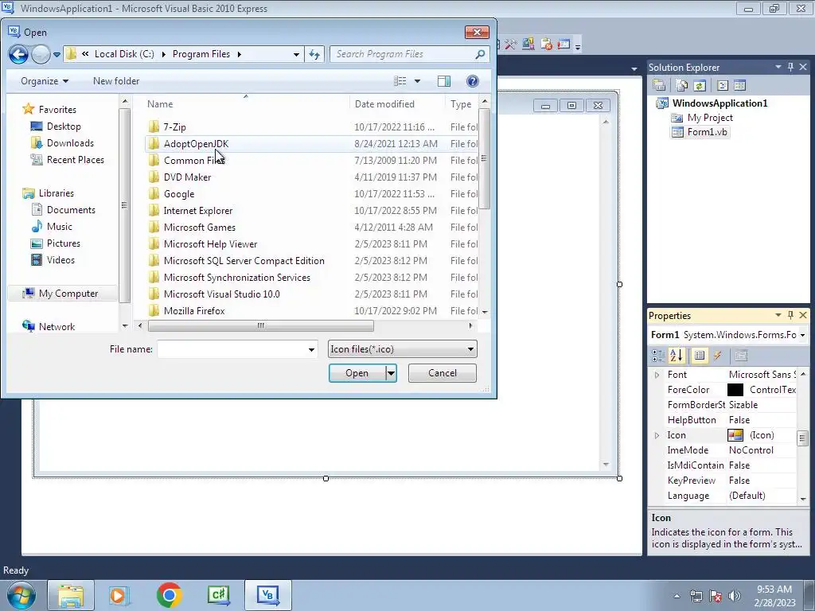Click the toolbox hammer-and-wrench icon in VB toolbar
815x611 pixels.
(510, 45)
